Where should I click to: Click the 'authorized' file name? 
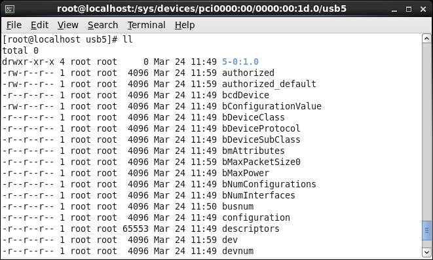pos(248,73)
